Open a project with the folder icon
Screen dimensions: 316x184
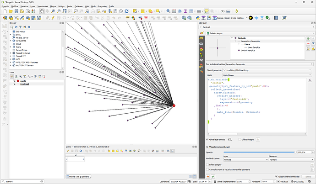coord(11,11)
